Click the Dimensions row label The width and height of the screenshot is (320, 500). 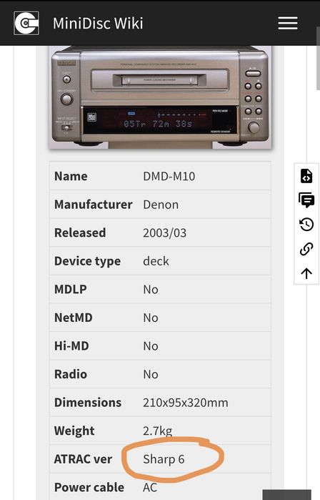(88, 403)
